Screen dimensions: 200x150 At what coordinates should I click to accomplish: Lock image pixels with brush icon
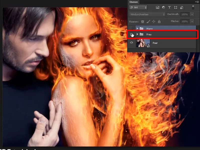pos(148,21)
